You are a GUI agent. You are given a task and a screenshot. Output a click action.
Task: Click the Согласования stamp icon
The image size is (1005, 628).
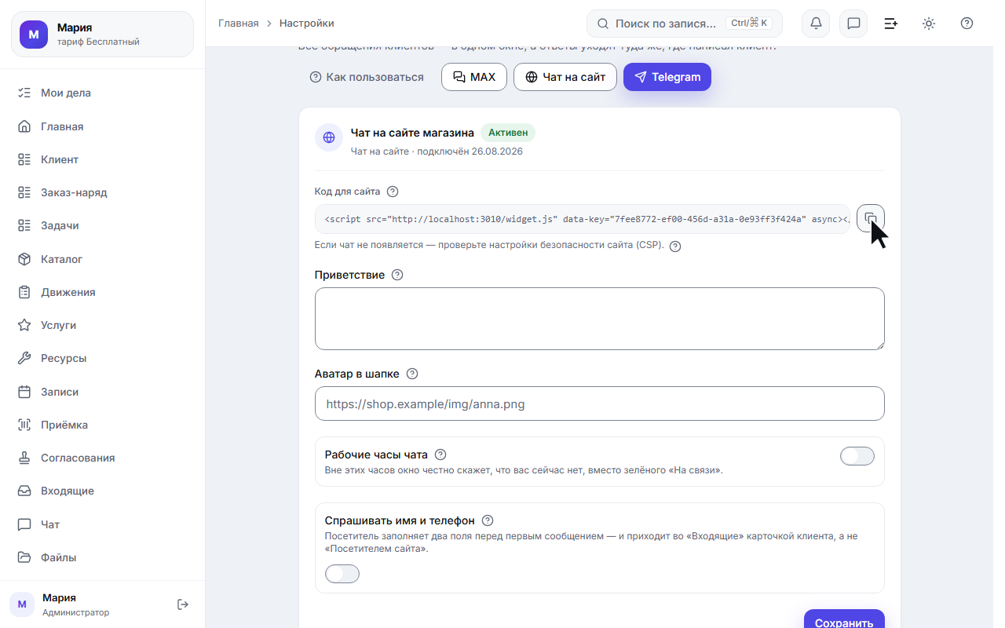[24, 458]
